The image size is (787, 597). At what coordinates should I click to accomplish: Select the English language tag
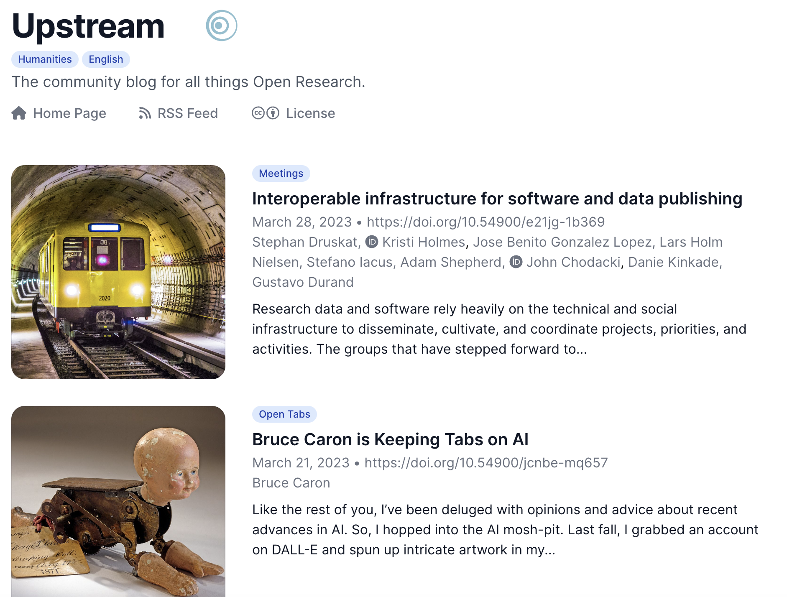(106, 59)
